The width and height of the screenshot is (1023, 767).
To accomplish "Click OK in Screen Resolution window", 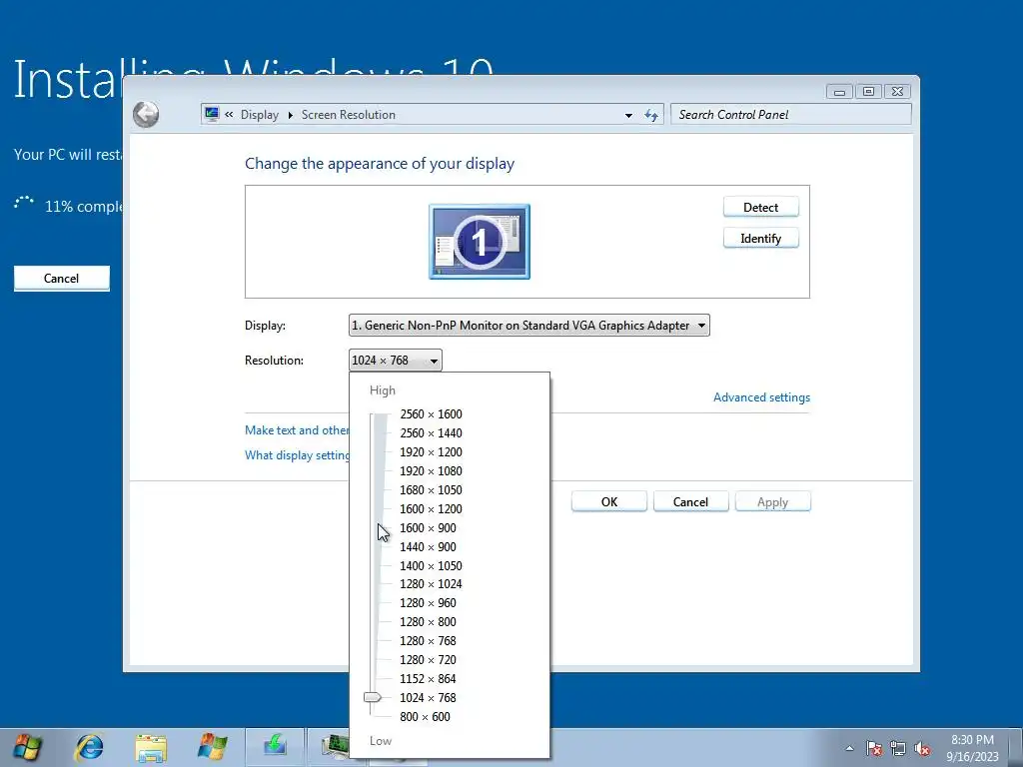I will click(x=609, y=501).
